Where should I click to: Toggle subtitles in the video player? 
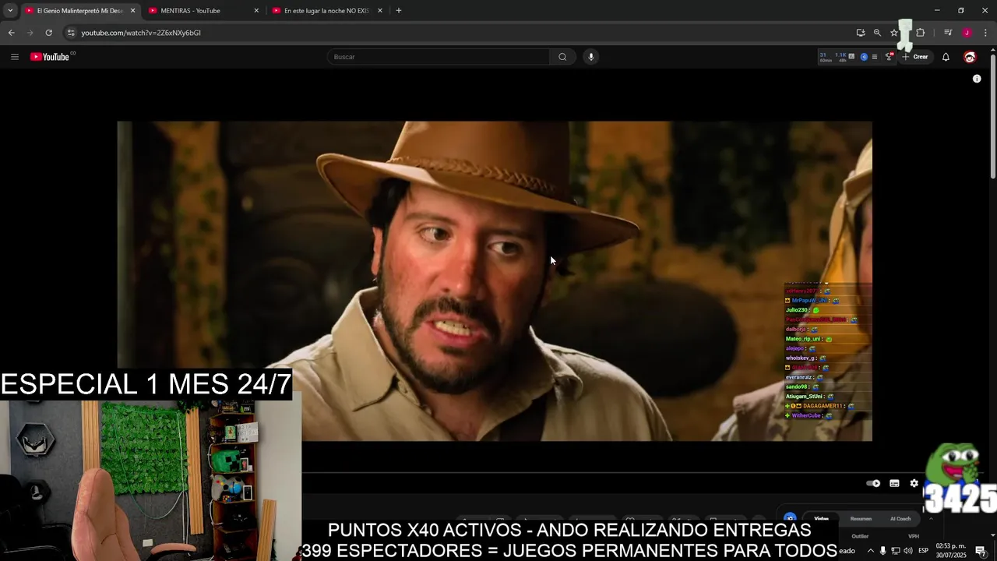(894, 483)
